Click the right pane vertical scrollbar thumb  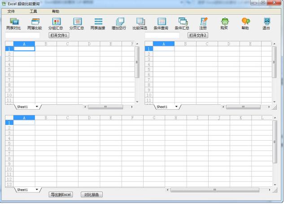274,62
